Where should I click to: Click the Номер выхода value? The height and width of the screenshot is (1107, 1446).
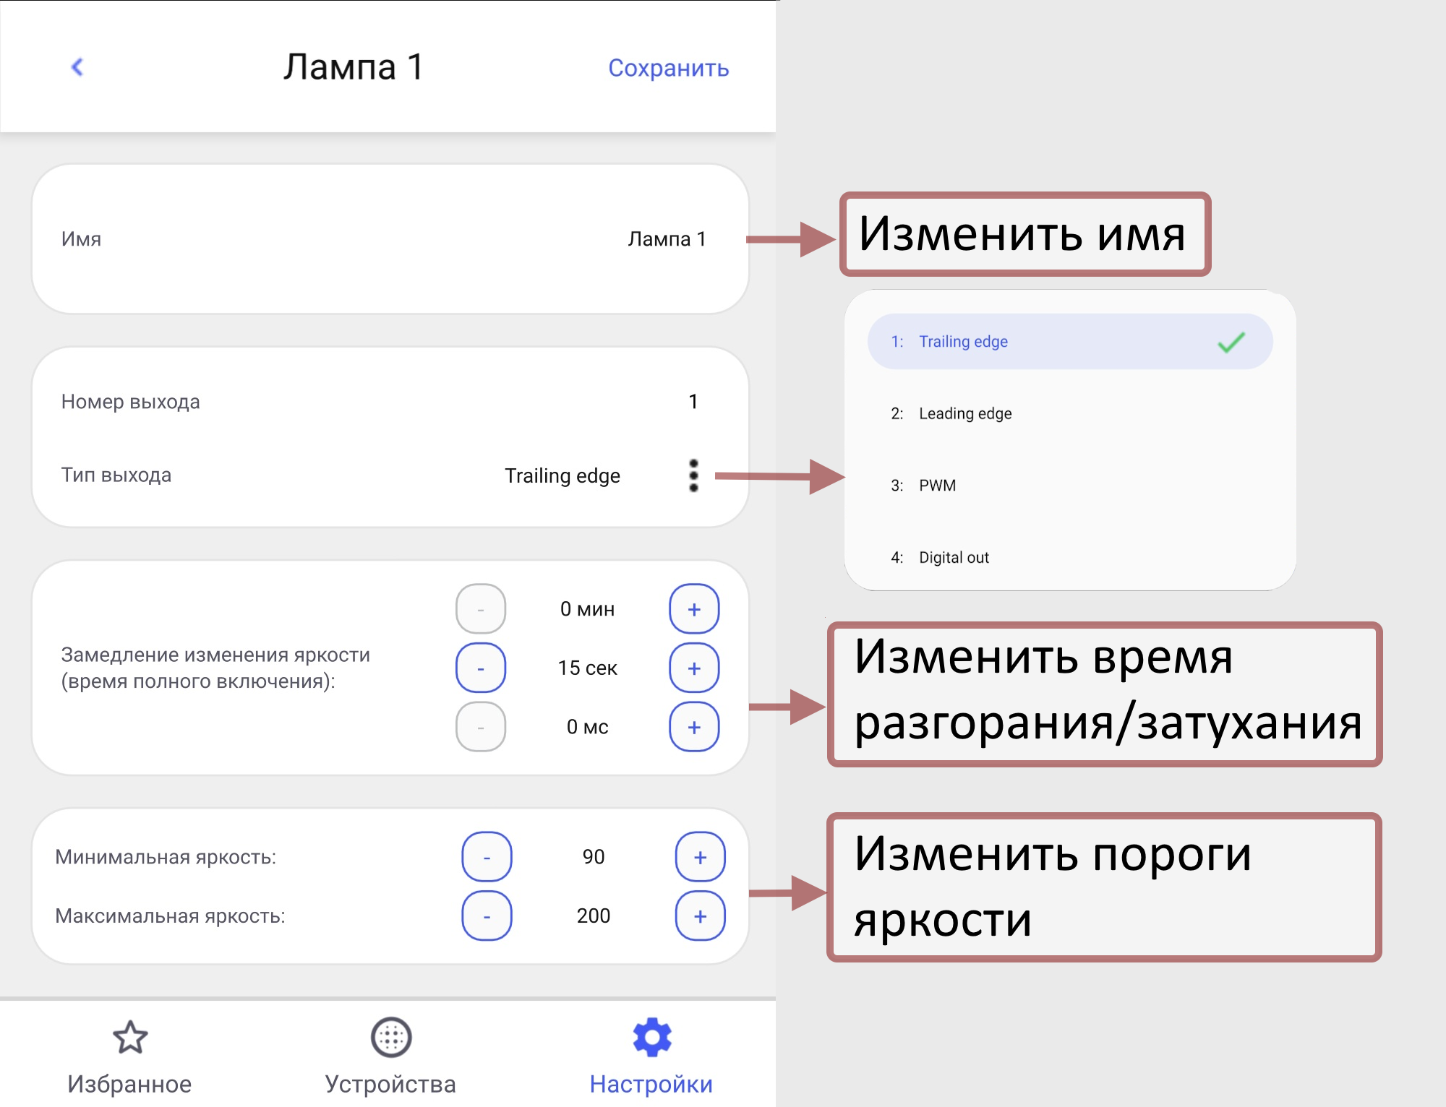[693, 402]
